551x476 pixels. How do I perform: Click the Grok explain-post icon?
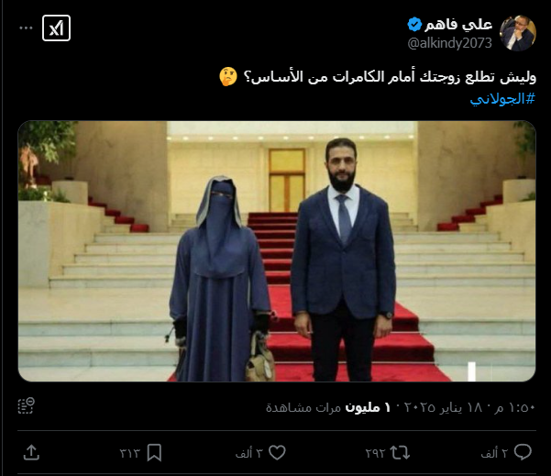pyautogui.click(x=56, y=28)
